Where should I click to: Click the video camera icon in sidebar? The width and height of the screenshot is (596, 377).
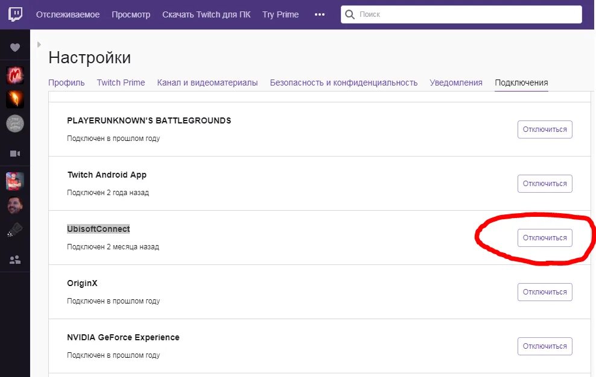(15, 154)
